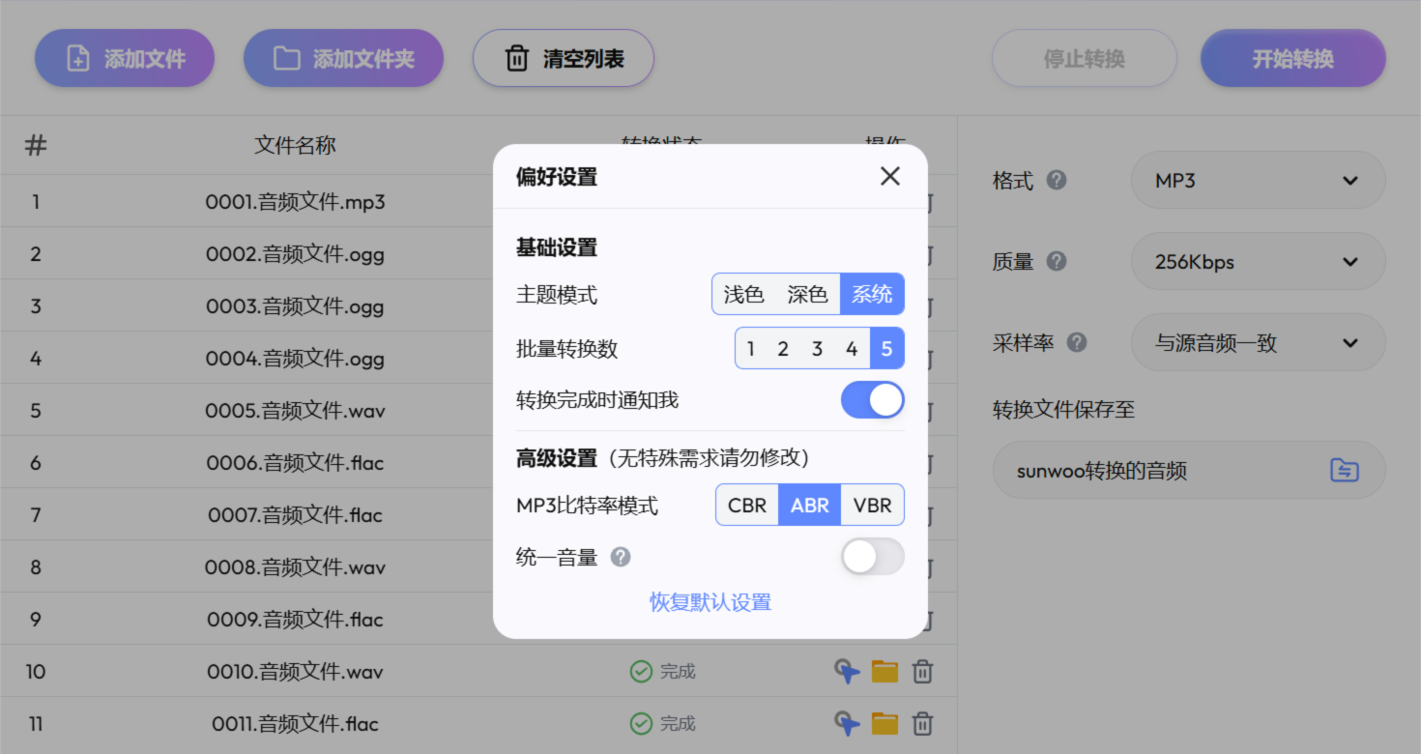
Task: Click the help icon next to 格式
Action: (x=1058, y=181)
